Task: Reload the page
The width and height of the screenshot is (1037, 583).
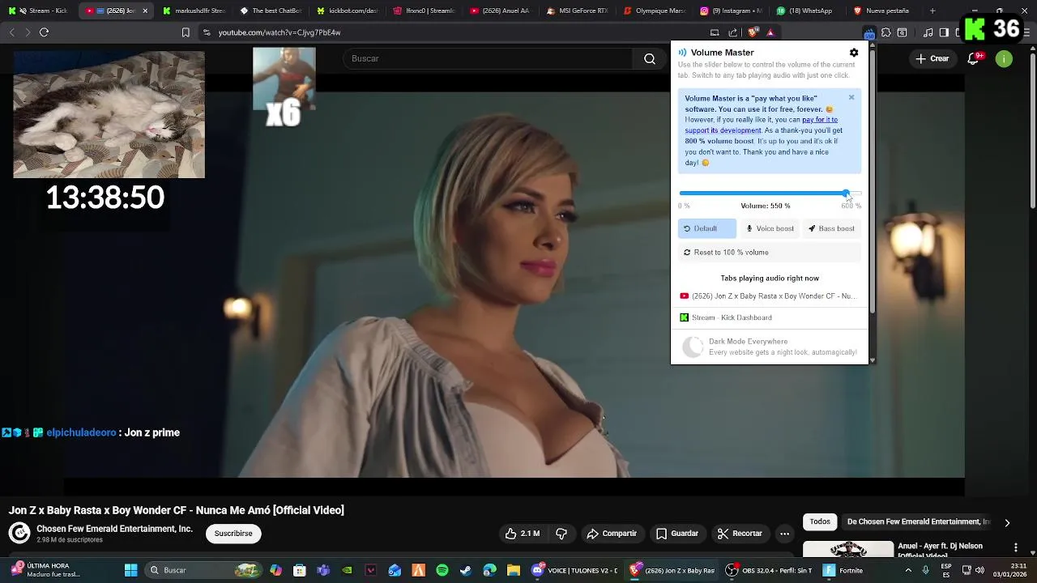Action: click(44, 32)
